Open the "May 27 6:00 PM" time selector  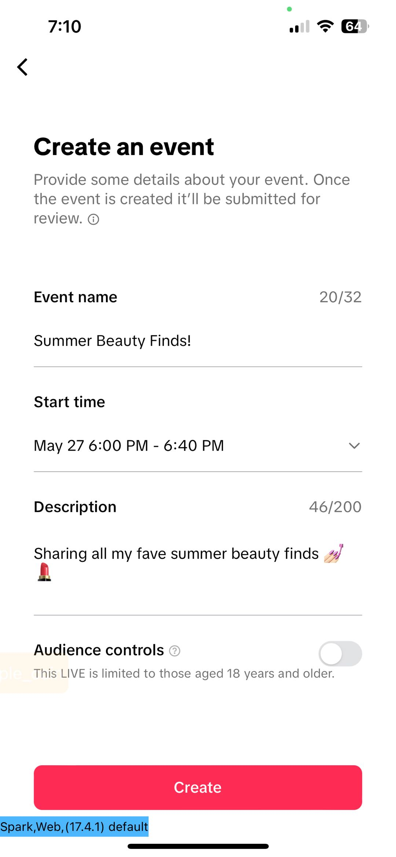coord(129,446)
